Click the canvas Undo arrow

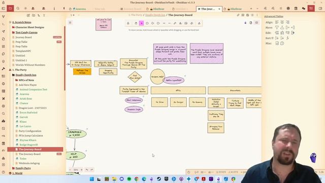tap(87, 170)
